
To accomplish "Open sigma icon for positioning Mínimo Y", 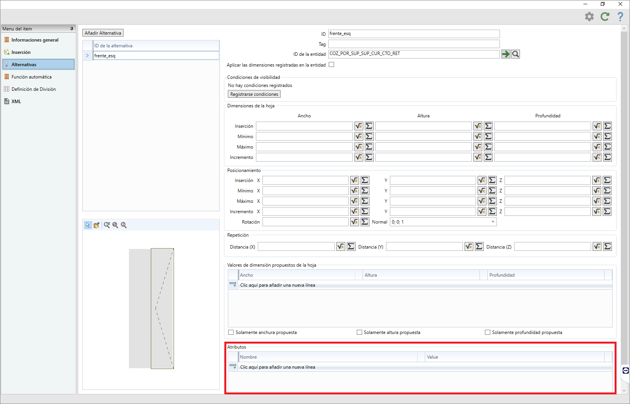I will click(x=492, y=191).
